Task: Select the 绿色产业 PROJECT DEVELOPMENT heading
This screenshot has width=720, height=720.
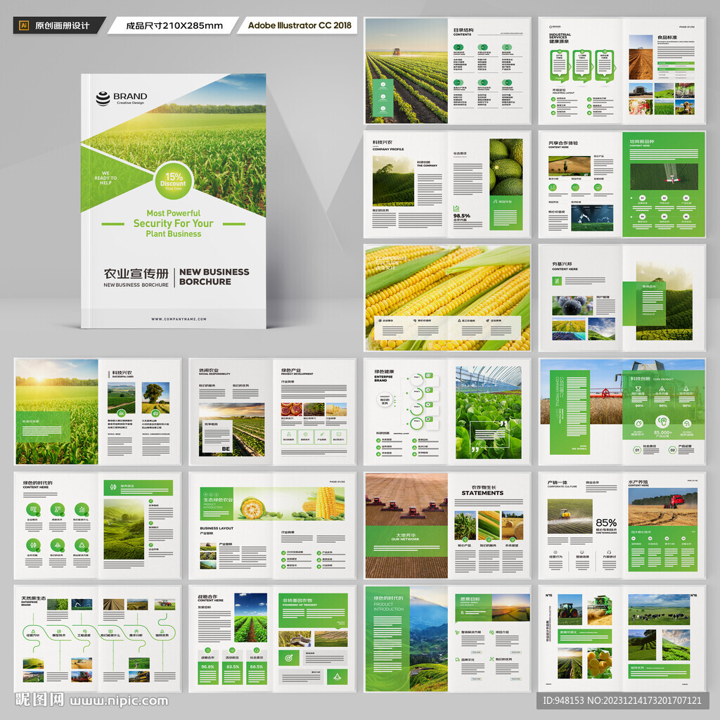Action: (297, 372)
